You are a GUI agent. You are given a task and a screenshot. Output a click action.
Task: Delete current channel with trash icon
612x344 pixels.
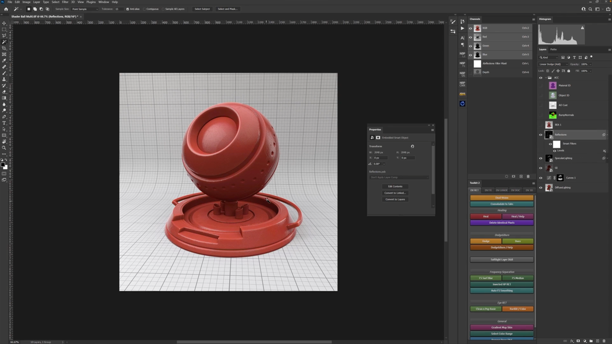[x=528, y=177]
